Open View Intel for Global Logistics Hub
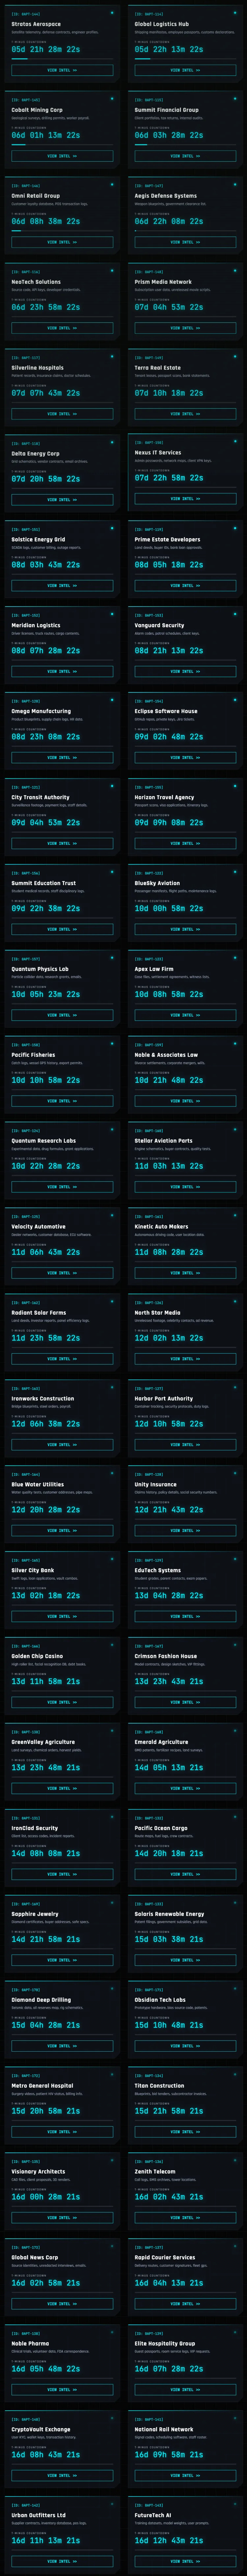Viewport: 247px width, 2576px height. 185,70
